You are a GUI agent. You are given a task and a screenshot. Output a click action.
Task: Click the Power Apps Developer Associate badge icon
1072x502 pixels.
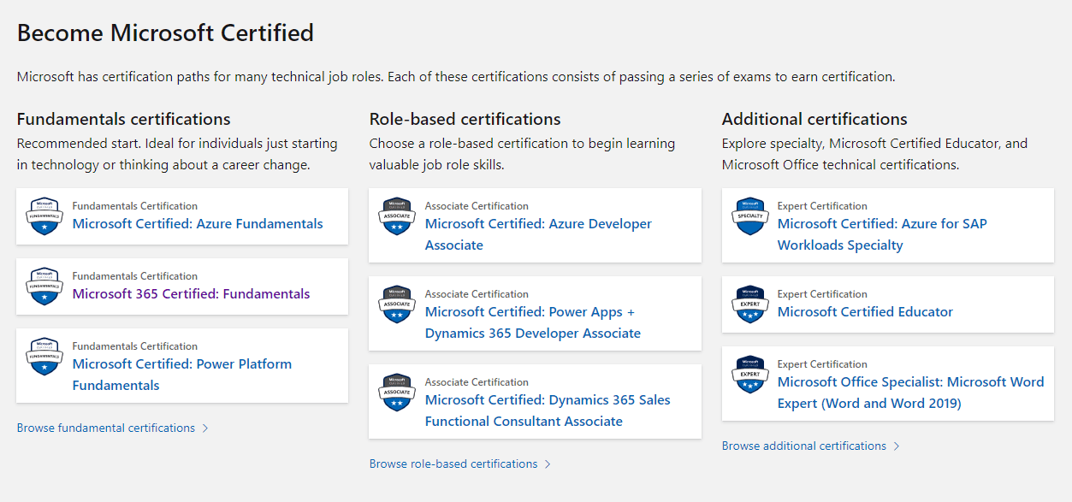coord(397,304)
